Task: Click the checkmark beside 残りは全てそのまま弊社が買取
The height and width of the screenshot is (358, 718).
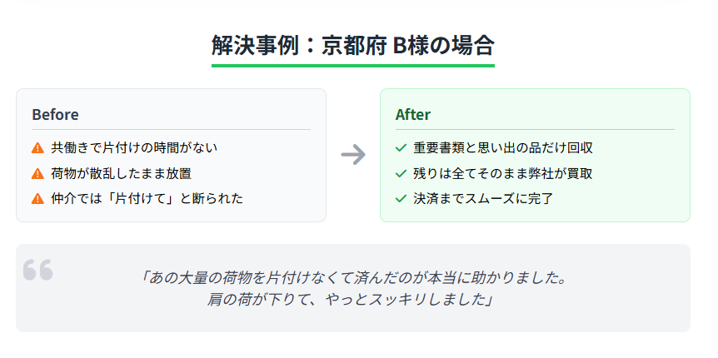Action: [401, 174]
